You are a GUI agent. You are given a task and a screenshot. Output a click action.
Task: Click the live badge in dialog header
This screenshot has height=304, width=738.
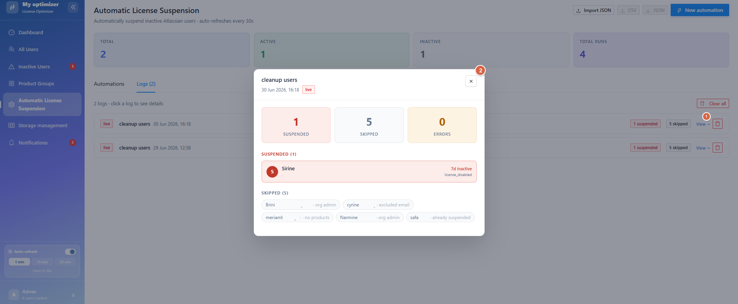point(308,90)
